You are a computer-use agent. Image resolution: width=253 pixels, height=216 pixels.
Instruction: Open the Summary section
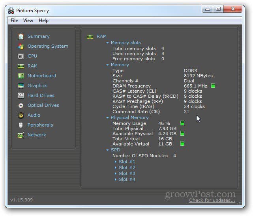pos(39,36)
